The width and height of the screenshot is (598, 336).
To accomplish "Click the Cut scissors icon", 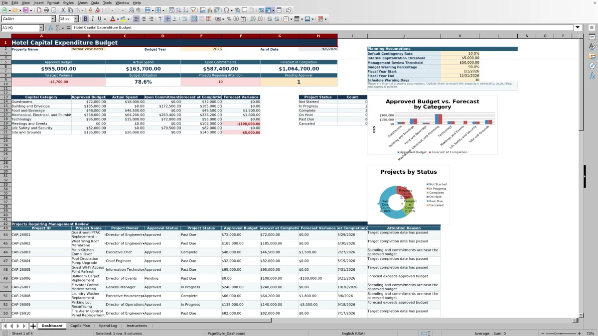I will [x=63, y=10].
